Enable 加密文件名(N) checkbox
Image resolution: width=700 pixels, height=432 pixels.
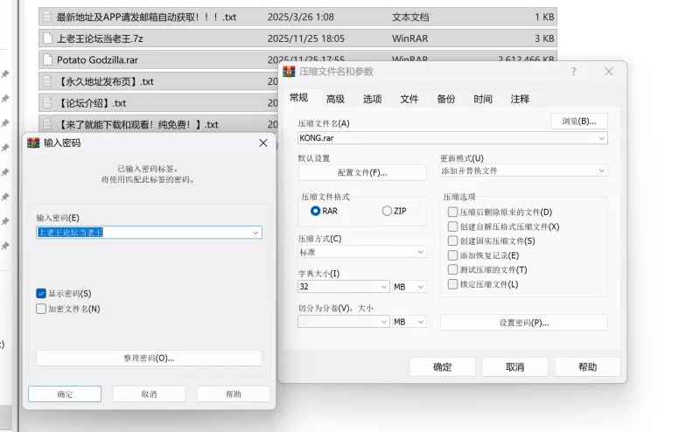[x=41, y=309]
